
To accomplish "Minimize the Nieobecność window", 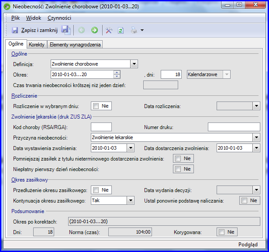I will coord(228,5).
